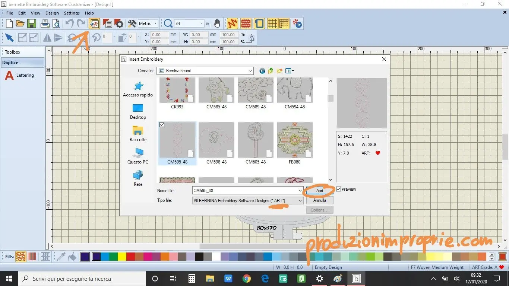The image size is (509, 286).
Task: Open the view menu dropdown in dialog
Action: (290, 71)
